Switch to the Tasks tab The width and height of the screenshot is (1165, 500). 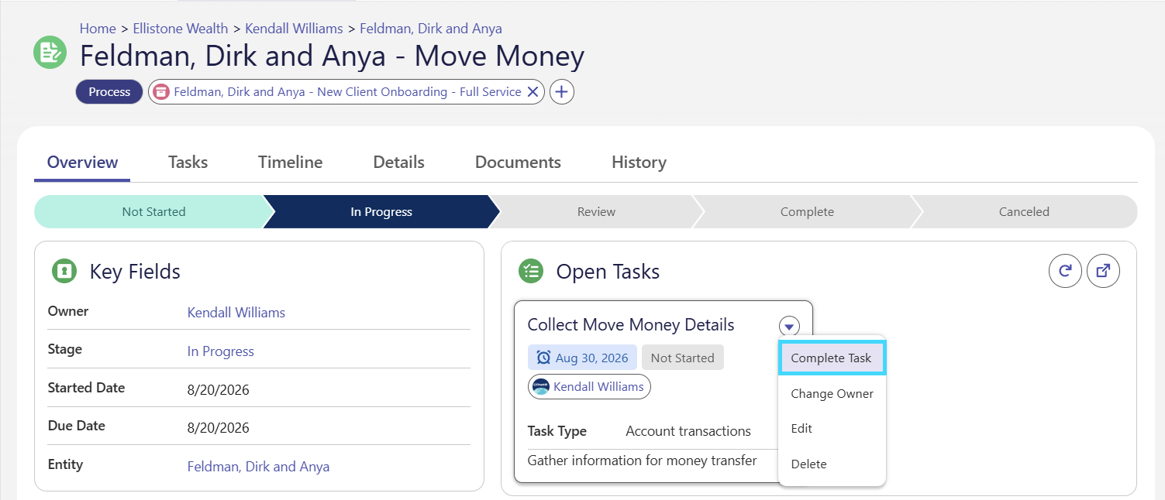coord(188,163)
